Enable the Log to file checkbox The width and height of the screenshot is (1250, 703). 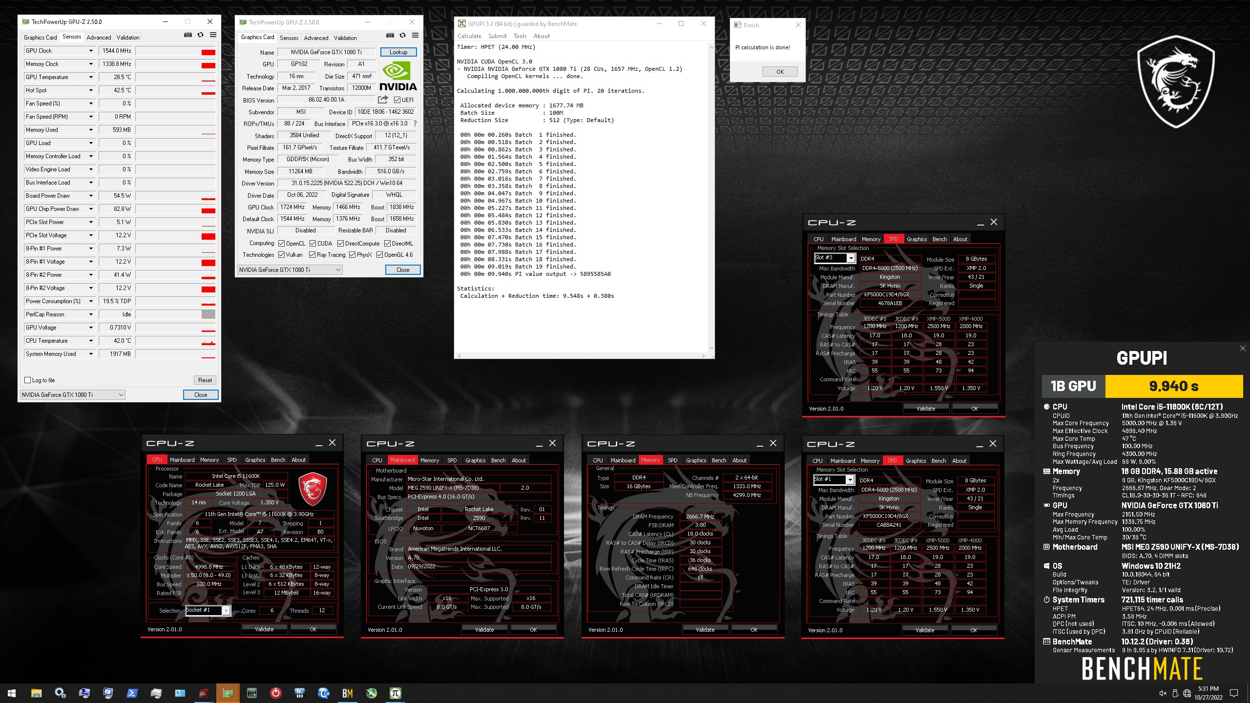point(28,380)
